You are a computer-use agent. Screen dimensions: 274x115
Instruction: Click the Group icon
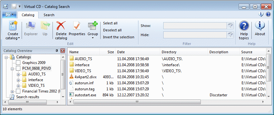93,26
